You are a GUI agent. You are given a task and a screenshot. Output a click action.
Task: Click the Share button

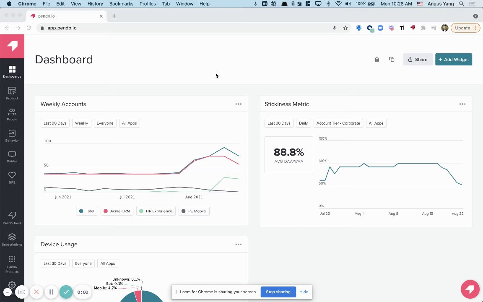(x=418, y=60)
